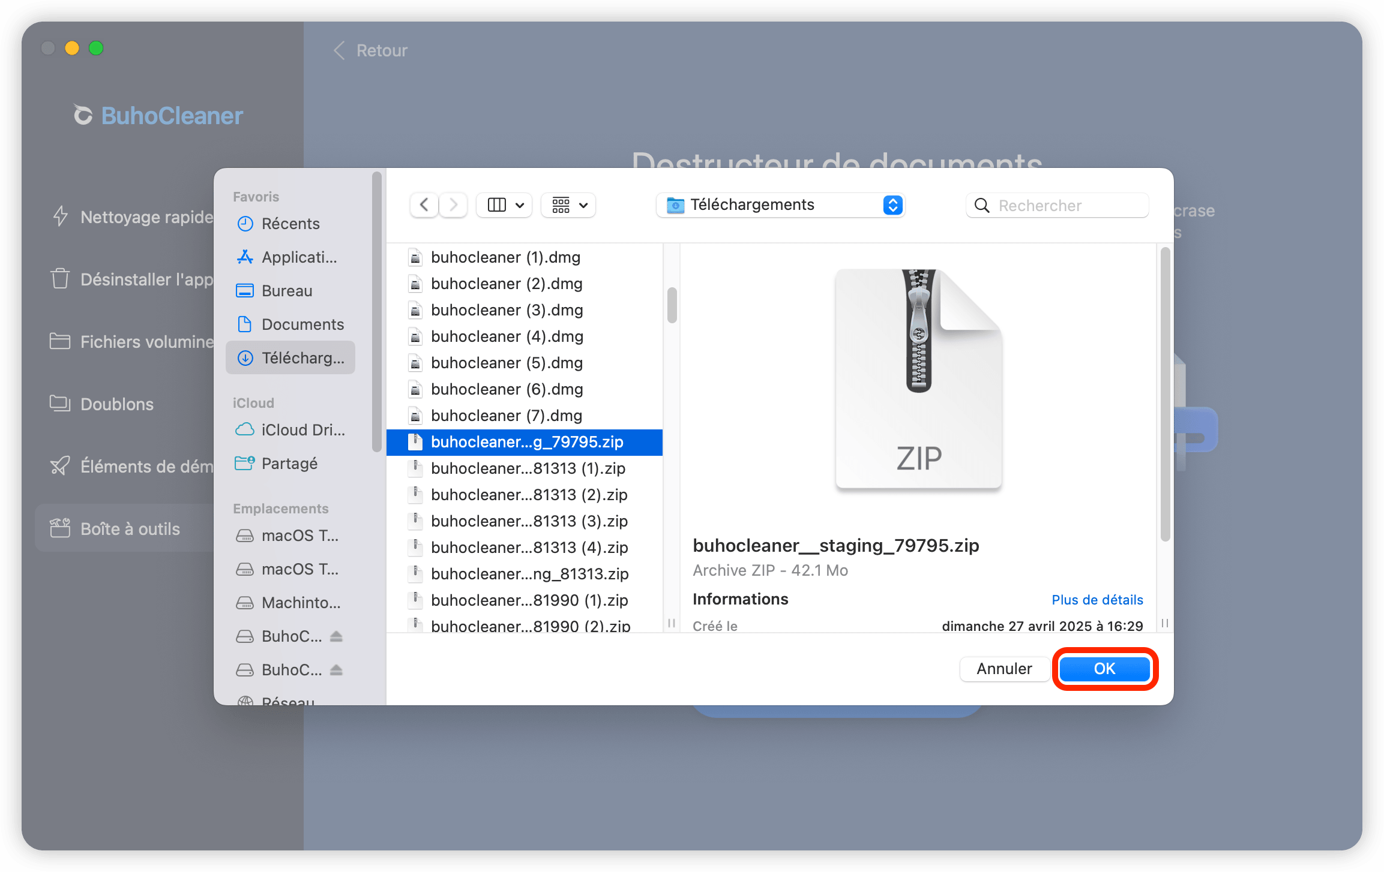Open Boîte à outils in BuhoCleaner sidebar
Screen dimensions: 1384x872
tap(125, 528)
